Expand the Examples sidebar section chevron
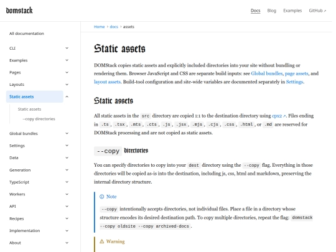Screen dimensions: 336x252 [67, 60]
